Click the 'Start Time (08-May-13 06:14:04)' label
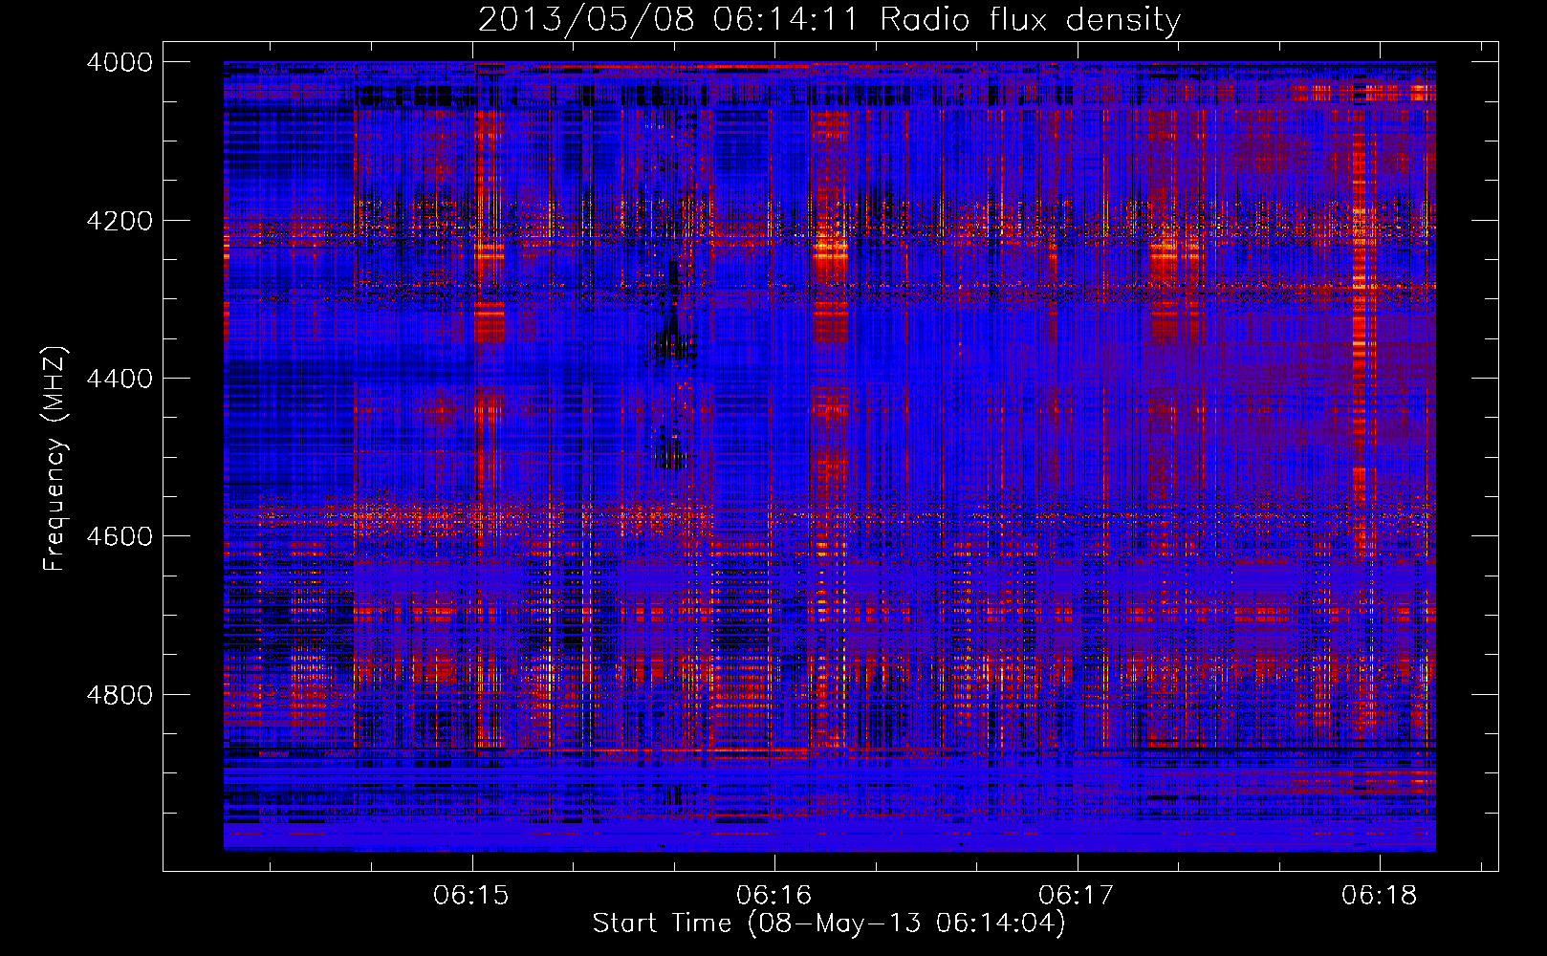Viewport: 1547px width, 956px height. click(x=829, y=923)
